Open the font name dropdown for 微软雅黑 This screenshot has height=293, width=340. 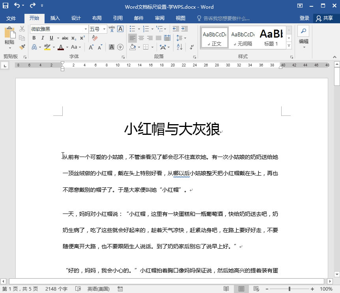(x=86, y=29)
